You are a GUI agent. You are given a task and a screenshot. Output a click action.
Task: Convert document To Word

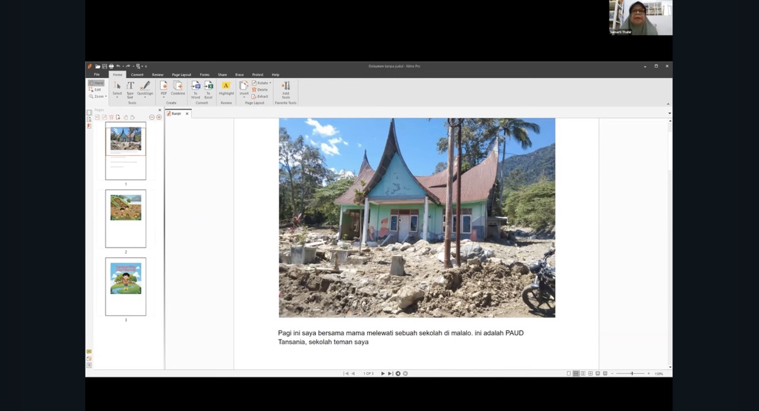tap(196, 86)
